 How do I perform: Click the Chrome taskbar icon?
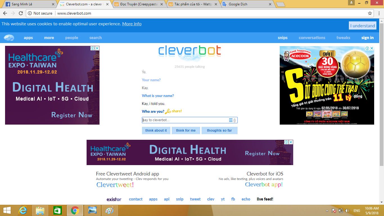tap(75, 210)
